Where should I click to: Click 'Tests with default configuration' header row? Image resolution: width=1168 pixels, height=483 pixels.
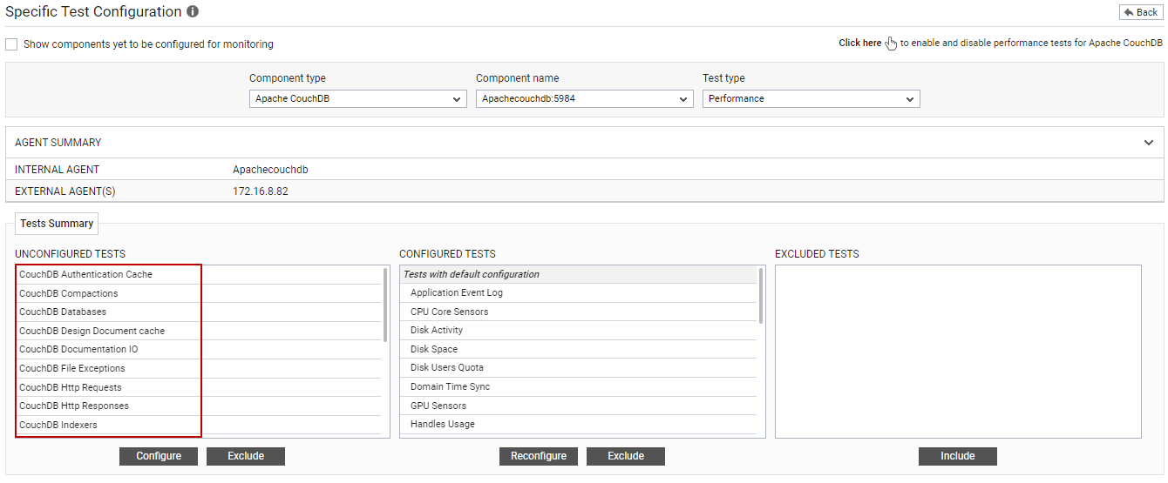pyautogui.click(x=579, y=275)
